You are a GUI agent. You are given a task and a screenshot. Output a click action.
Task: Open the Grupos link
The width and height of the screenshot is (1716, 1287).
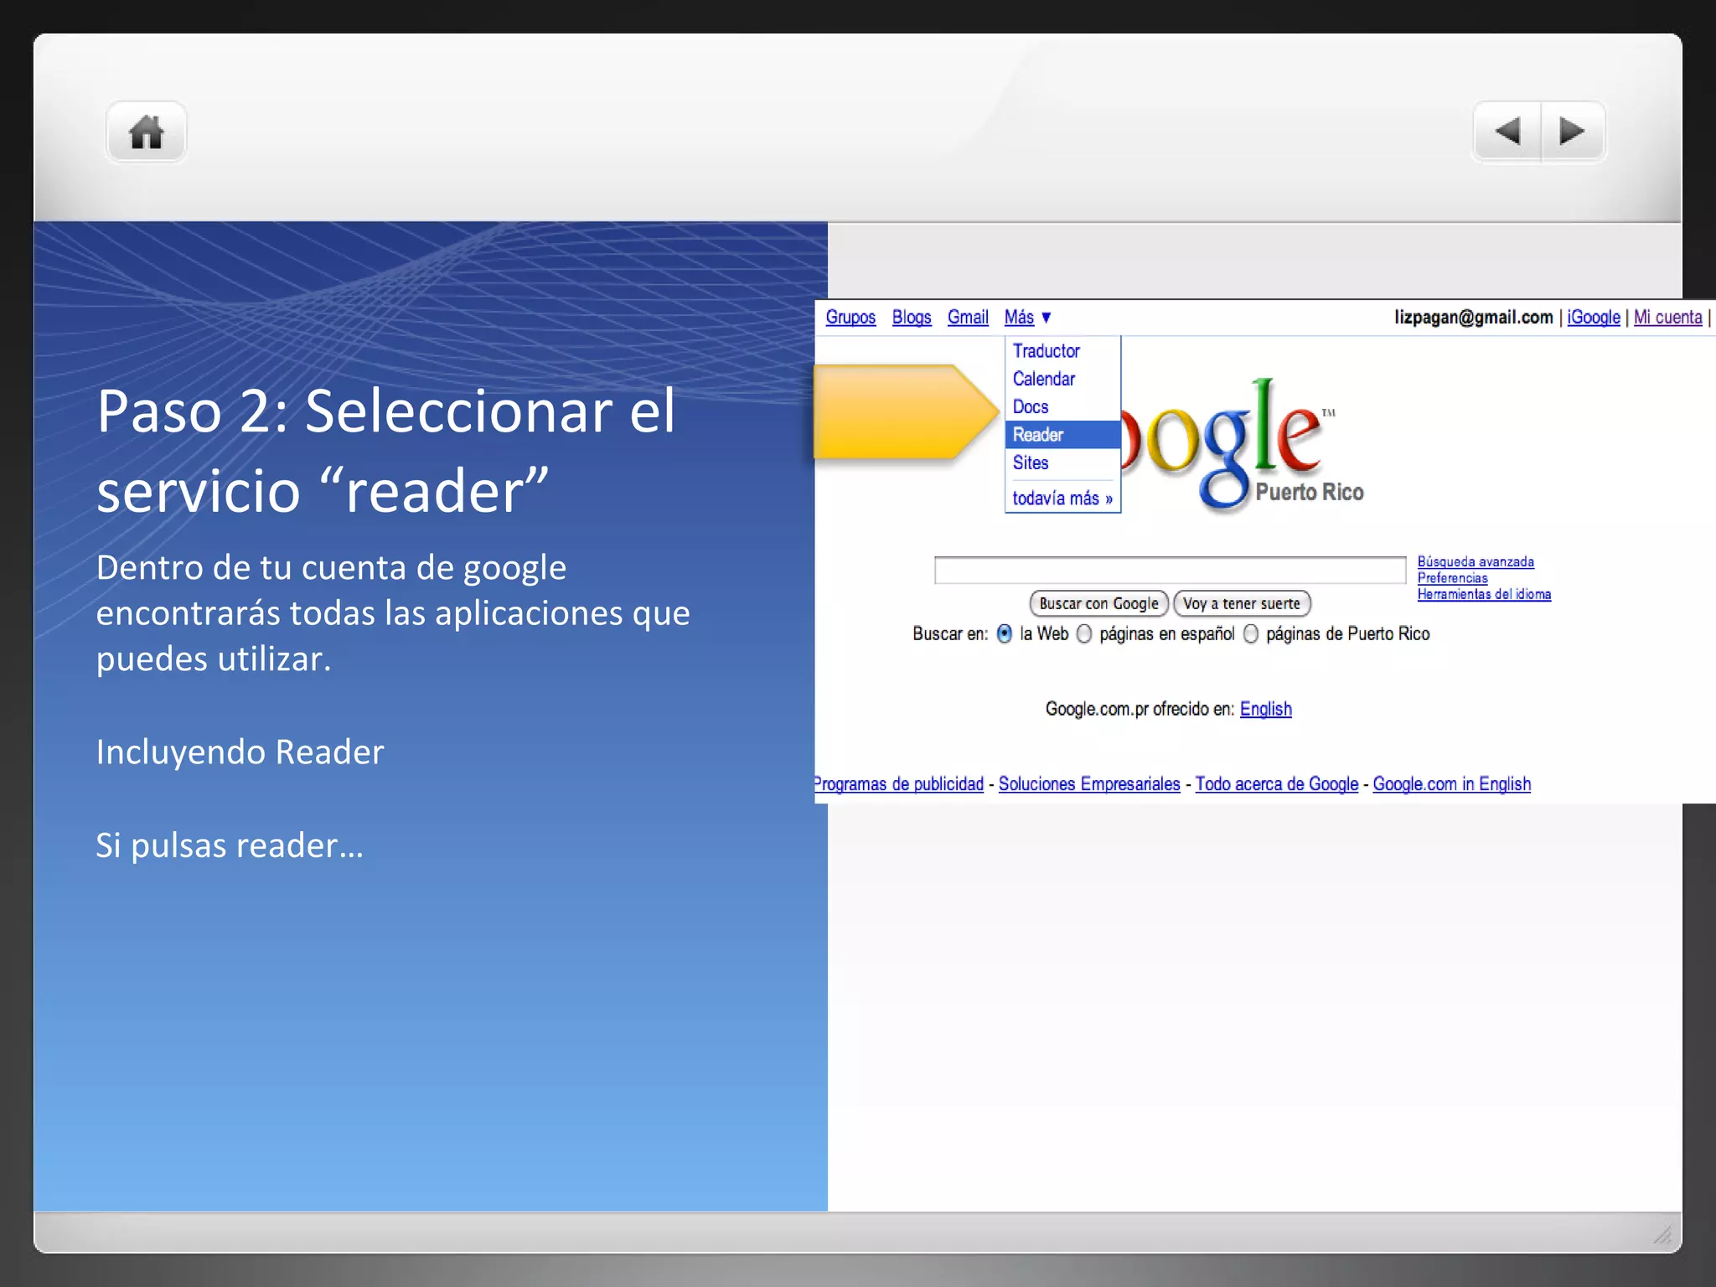[x=850, y=318]
